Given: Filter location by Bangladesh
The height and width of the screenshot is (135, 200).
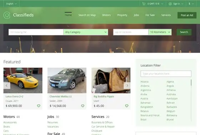Looking at the screenshot, I should [x=147, y=107].
